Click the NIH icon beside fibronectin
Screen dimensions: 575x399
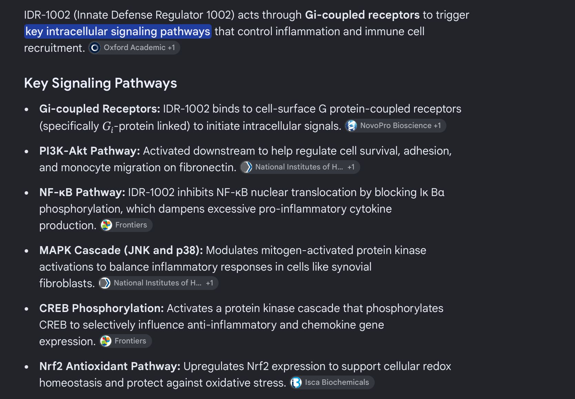point(246,167)
